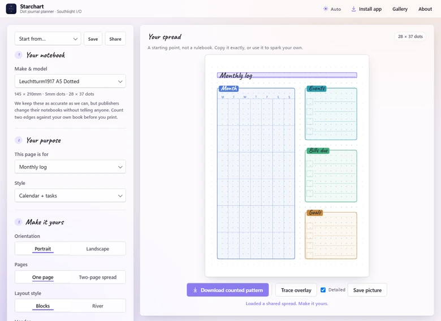Open the Gallery page

point(400,9)
